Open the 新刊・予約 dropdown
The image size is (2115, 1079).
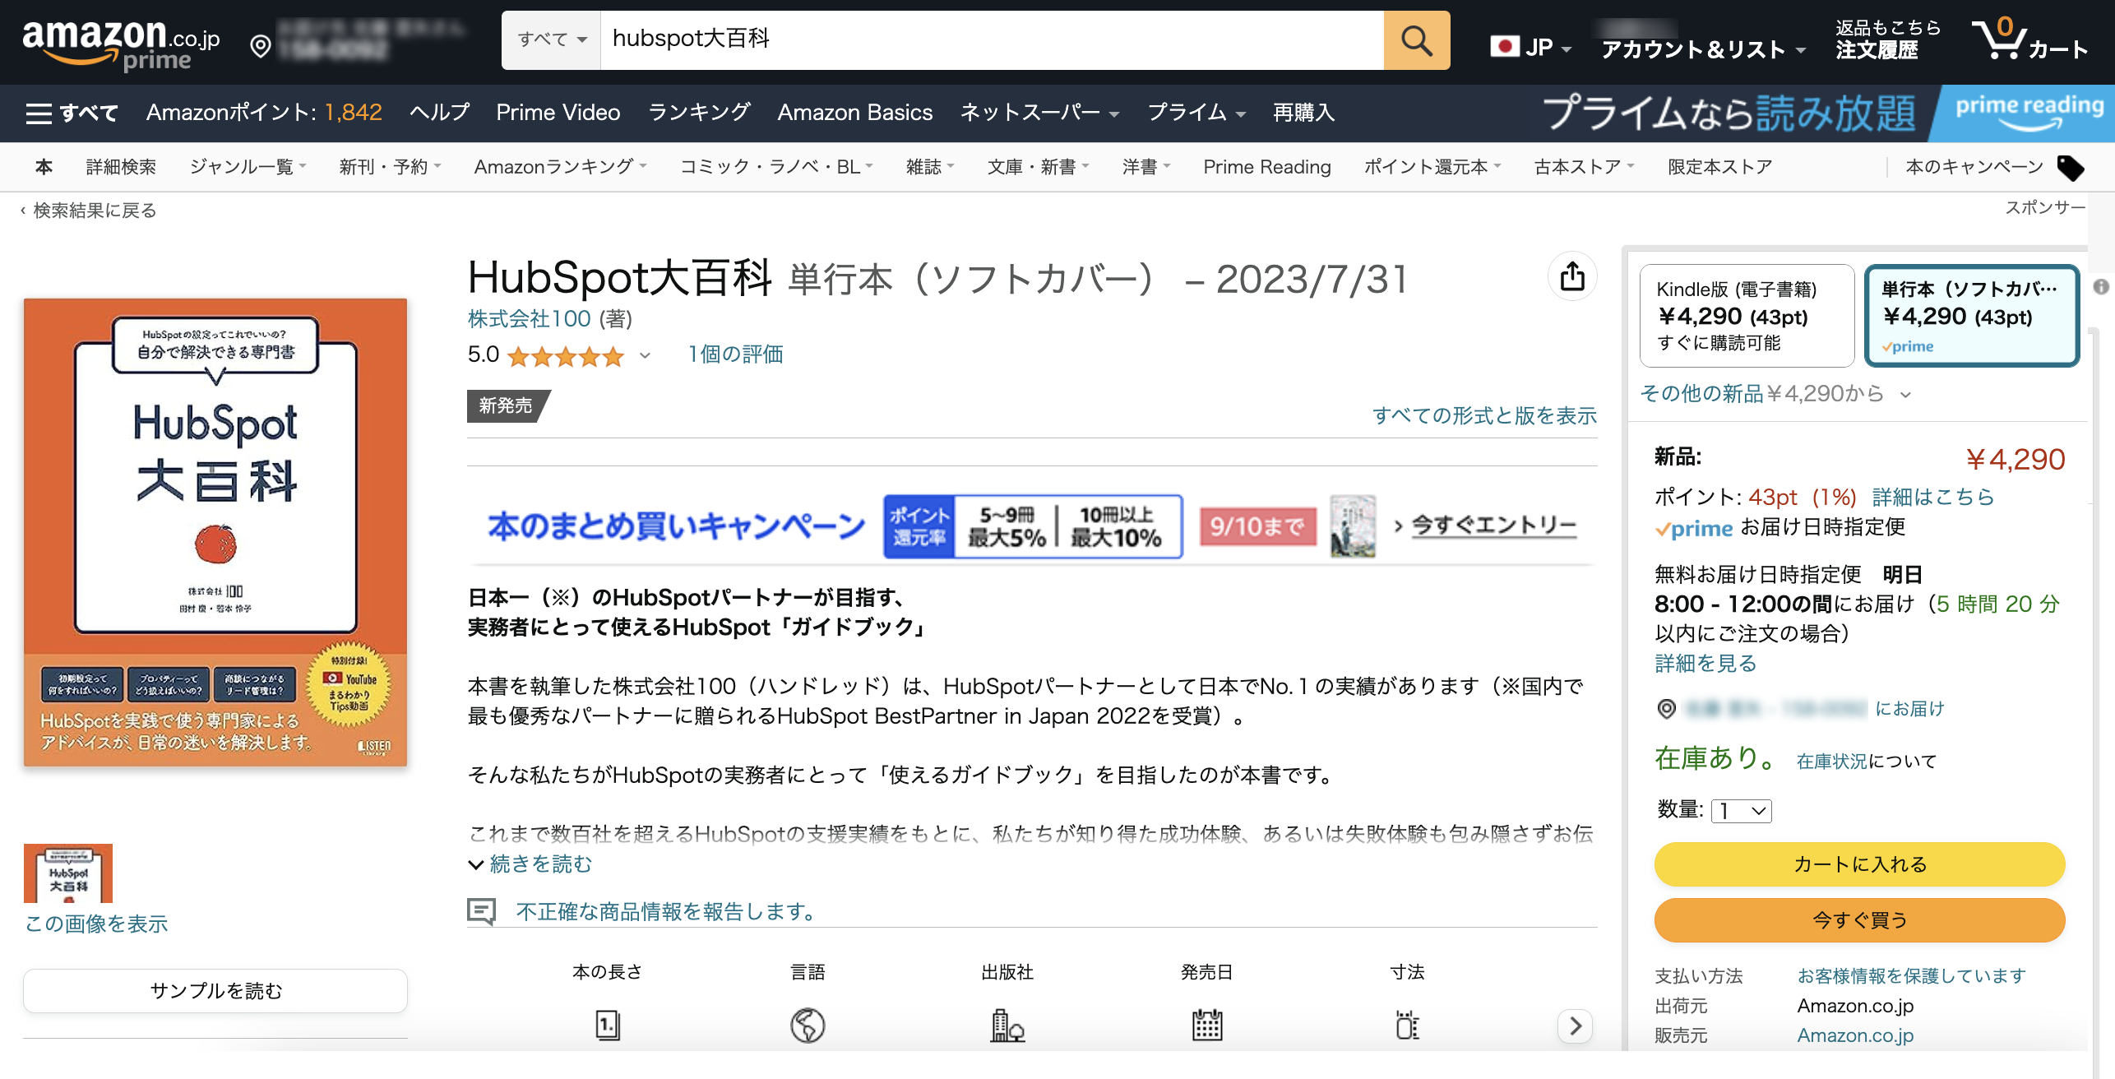coord(390,167)
